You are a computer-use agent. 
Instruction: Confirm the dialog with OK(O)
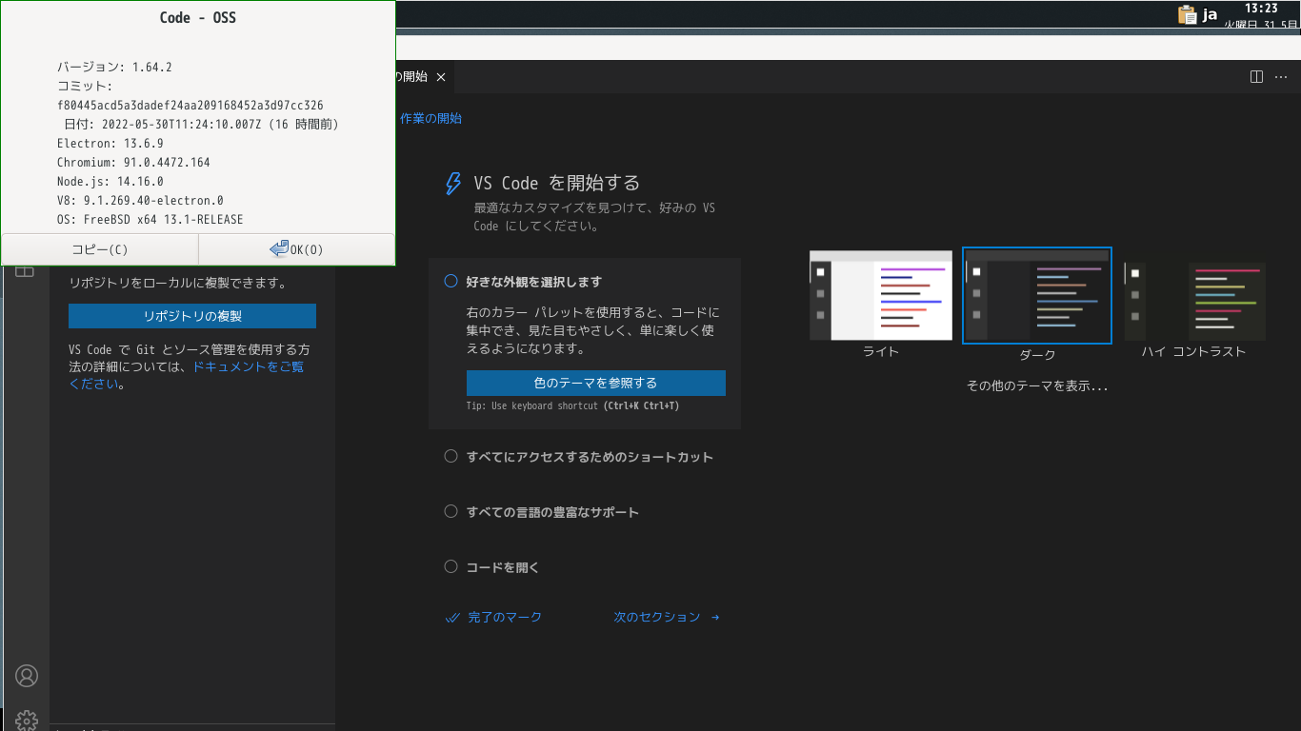pyautogui.click(x=297, y=249)
